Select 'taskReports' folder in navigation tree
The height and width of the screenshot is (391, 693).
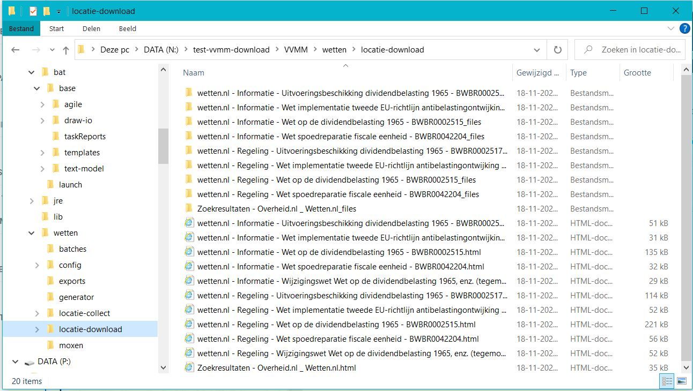(x=85, y=137)
